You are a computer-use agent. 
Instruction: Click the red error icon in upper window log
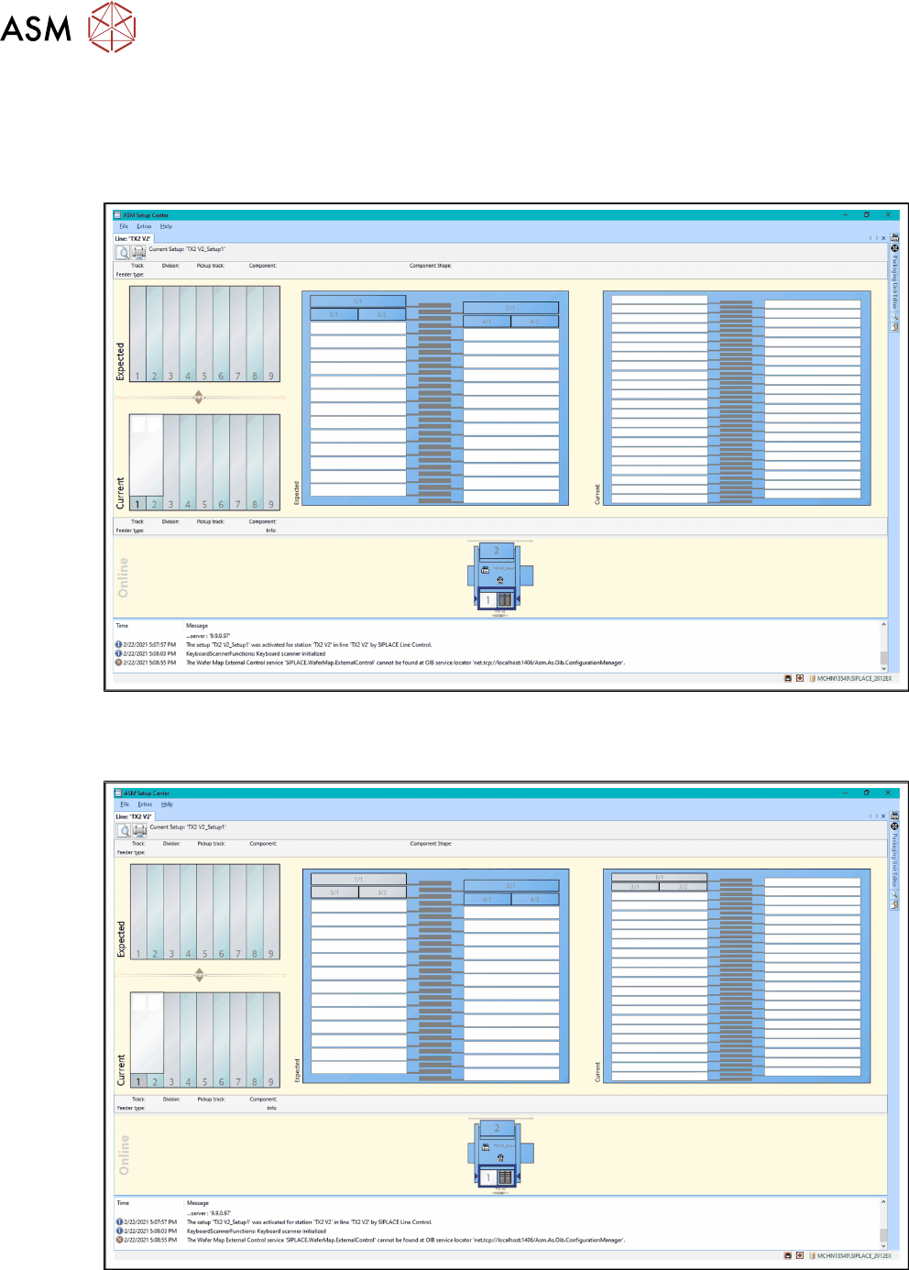click(119, 662)
